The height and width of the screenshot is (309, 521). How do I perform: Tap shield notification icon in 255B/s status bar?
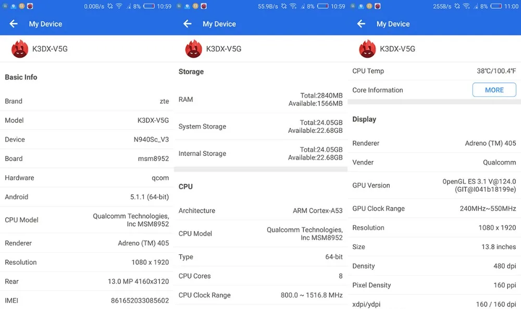point(361,6)
